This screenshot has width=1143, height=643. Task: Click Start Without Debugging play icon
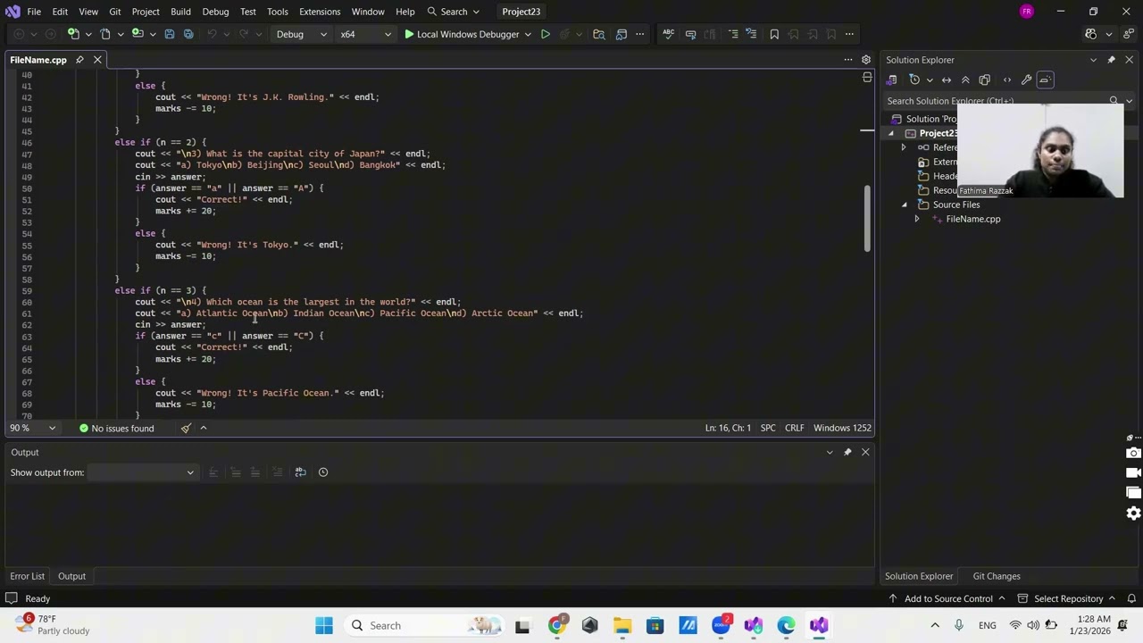545,34
